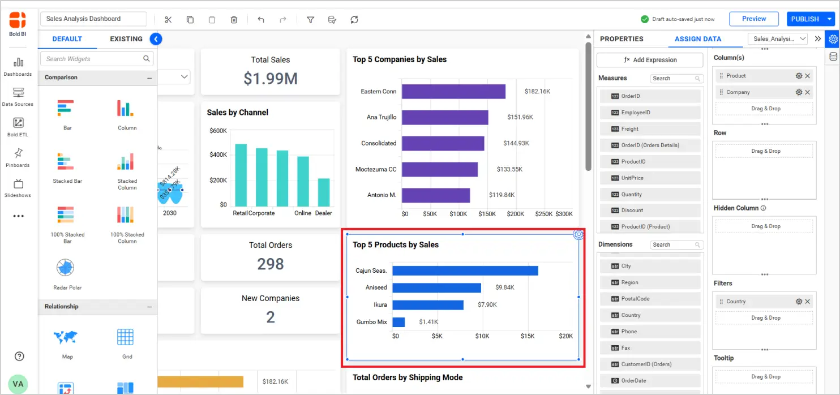Click the Refresh icon in toolbar

(x=354, y=20)
